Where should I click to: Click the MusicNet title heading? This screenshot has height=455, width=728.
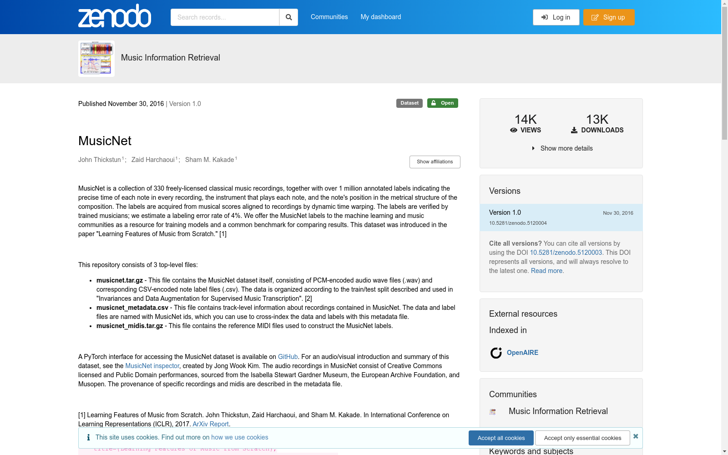[105, 141]
